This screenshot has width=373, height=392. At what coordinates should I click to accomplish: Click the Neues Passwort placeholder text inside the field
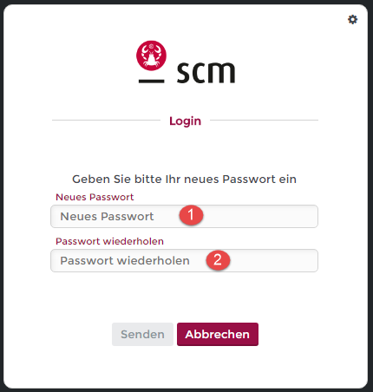click(x=107, y=216)
